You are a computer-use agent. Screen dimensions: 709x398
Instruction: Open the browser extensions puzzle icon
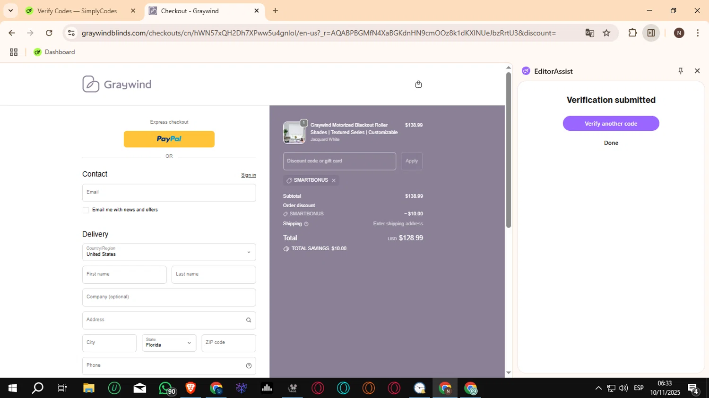click(x=632, y=33)
